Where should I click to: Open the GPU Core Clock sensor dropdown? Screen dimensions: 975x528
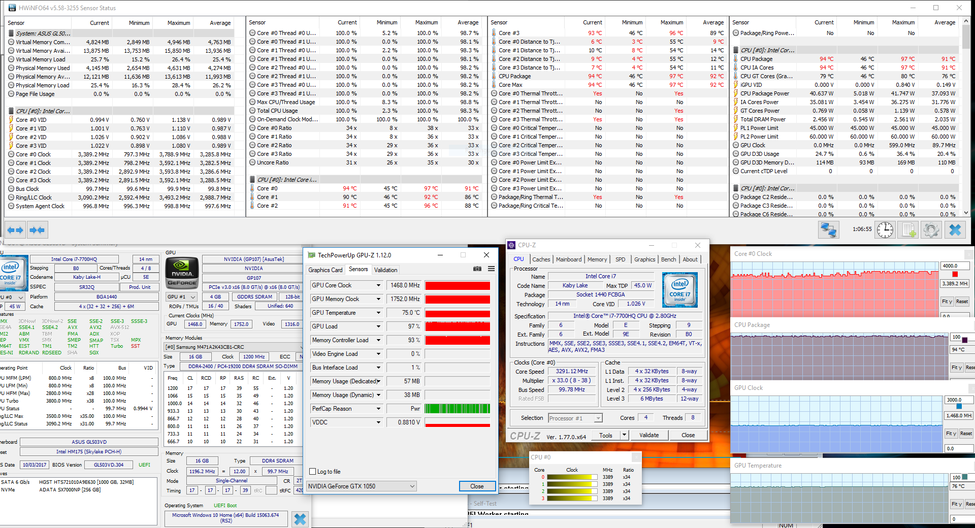[378, 285]
